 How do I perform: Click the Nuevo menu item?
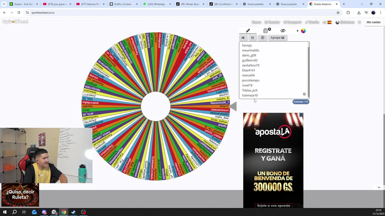256,22
